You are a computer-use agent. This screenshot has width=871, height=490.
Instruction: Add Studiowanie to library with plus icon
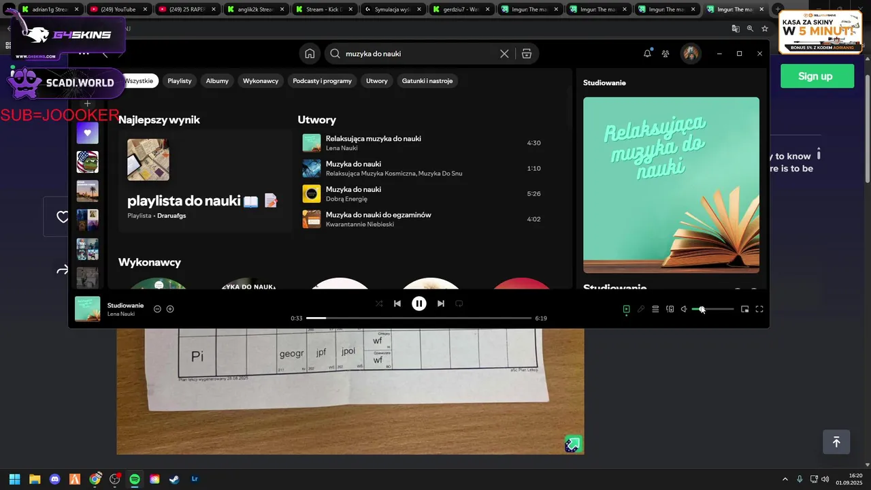(x=170, y=309)
